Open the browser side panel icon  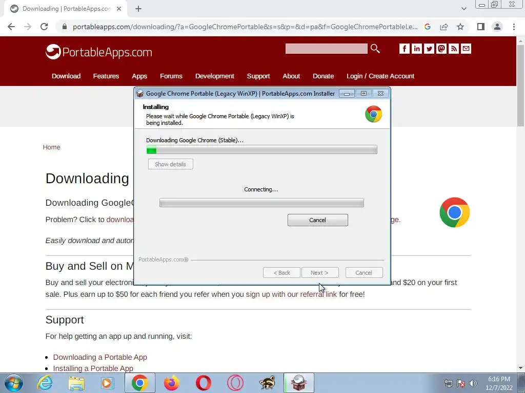[x=481, y=27]
